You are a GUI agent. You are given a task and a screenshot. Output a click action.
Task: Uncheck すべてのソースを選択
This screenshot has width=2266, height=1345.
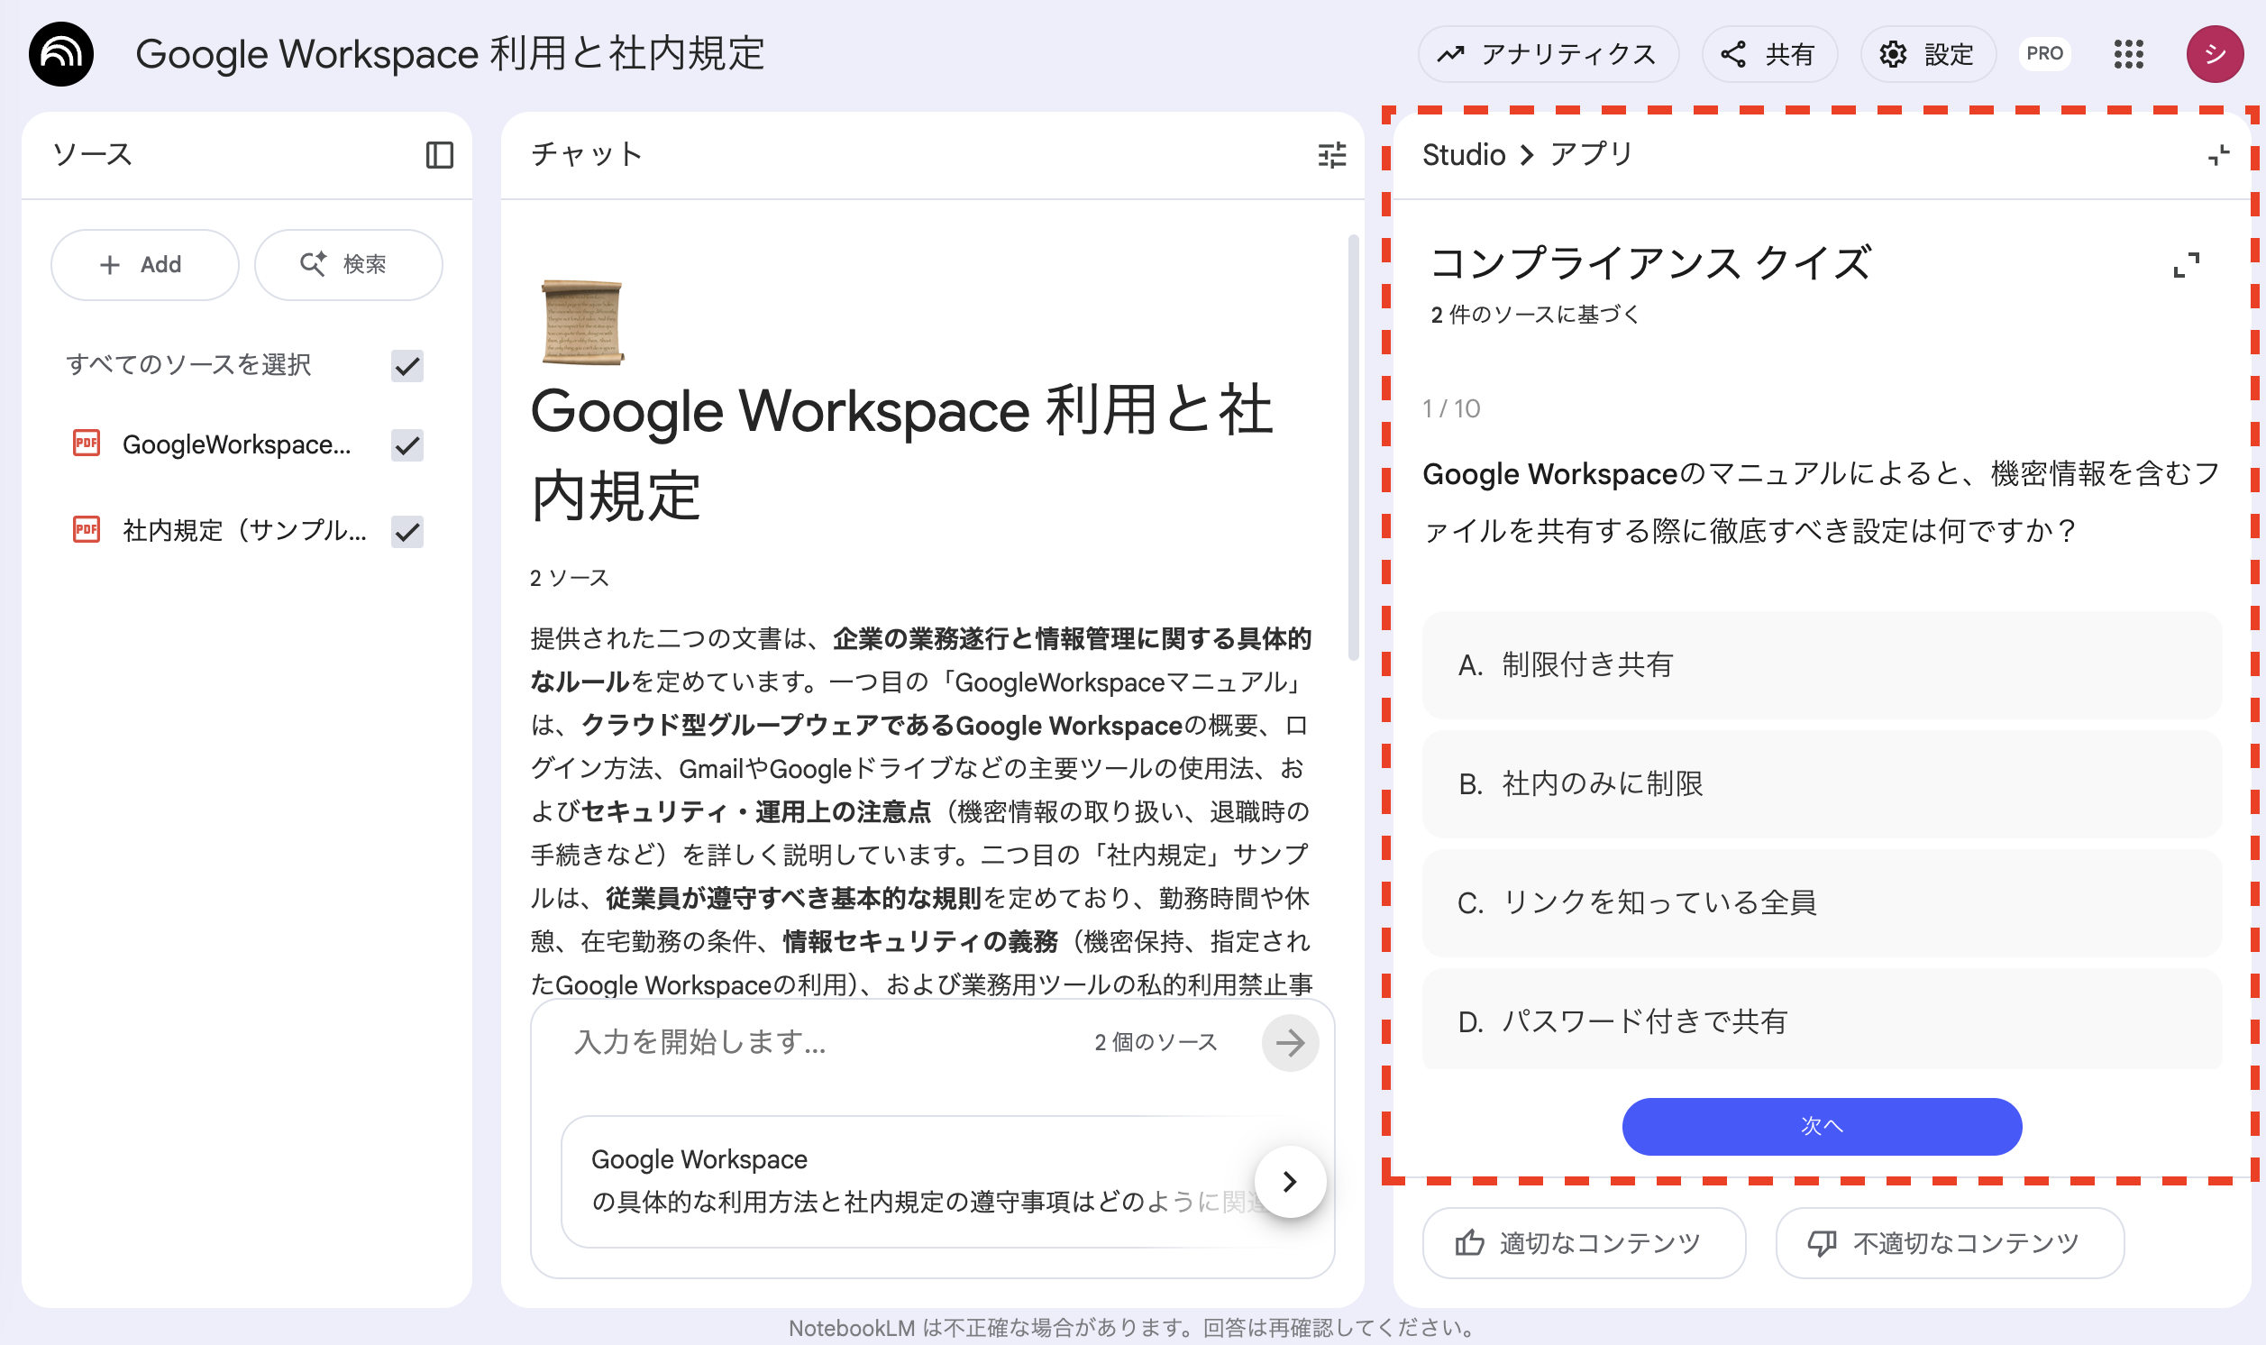pyautogui.click(x=407, y=366)
